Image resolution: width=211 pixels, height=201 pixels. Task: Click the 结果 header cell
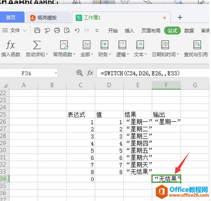click(x=138, y=115)
